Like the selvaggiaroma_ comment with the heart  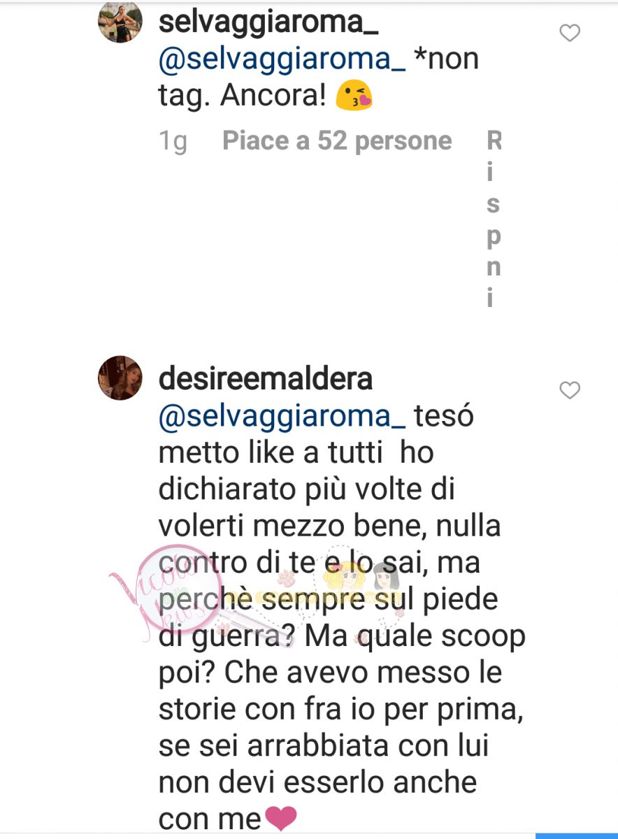(x=570, y=33)
